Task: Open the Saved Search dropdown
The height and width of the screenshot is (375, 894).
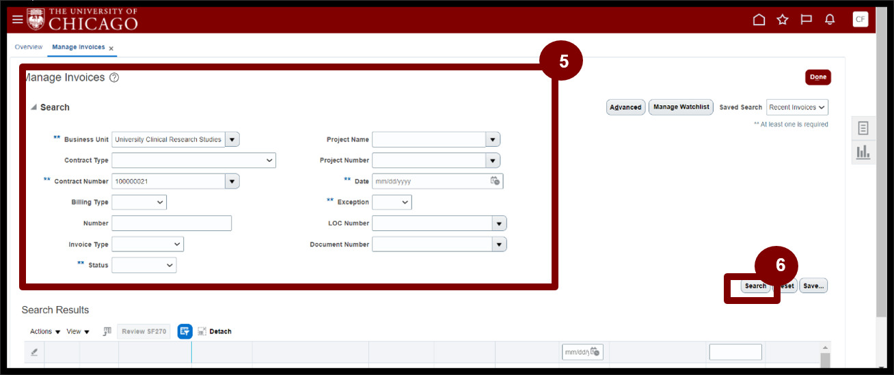Action: tap(797, 107)
